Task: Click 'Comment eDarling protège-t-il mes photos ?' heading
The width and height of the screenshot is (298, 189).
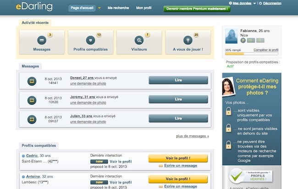Action: (257, 87)
